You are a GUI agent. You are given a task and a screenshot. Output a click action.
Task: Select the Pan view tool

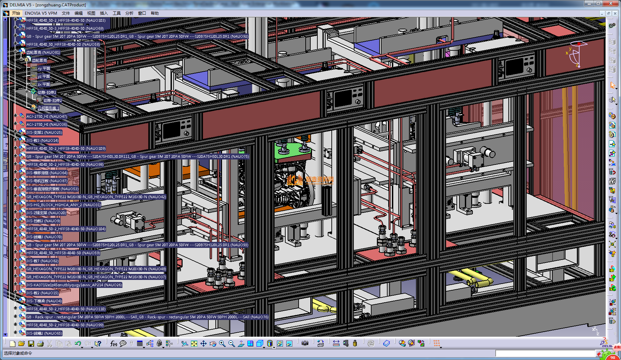[x=203, y=344]
